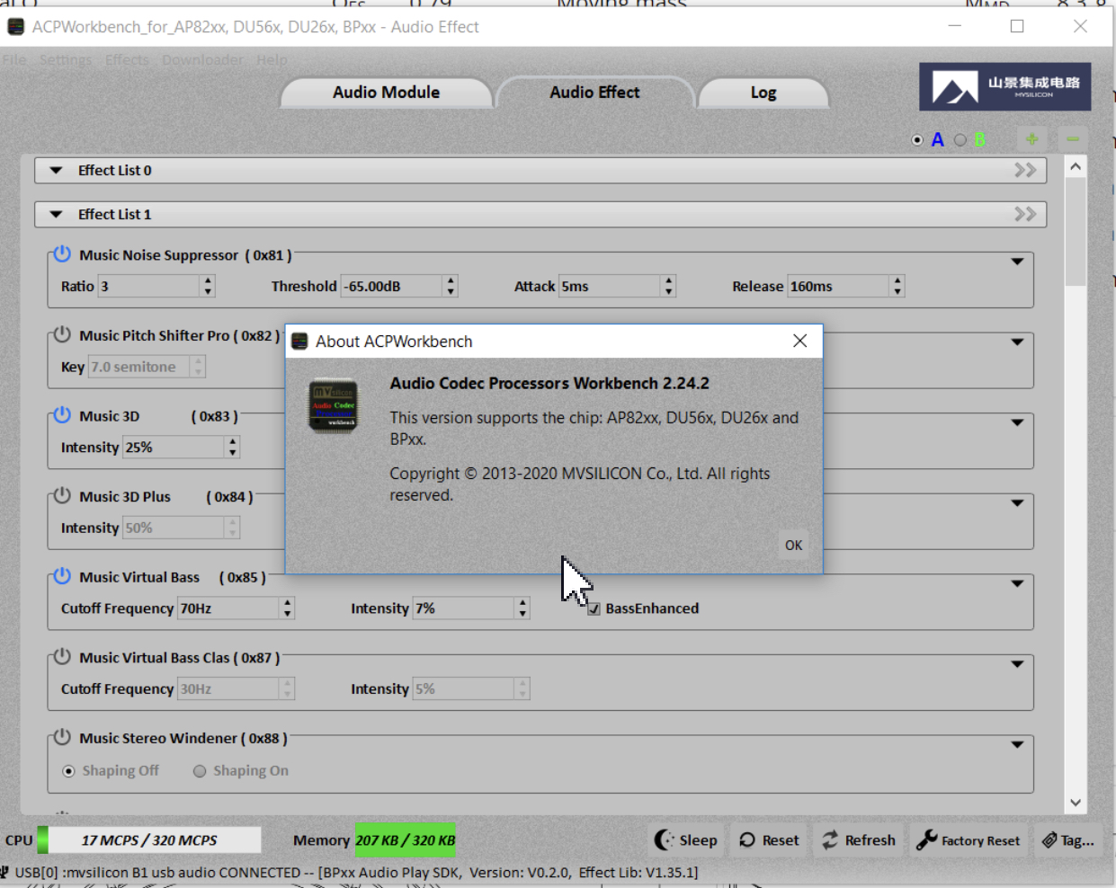
Task: Click OK in the About ACPWorkbench dialog
Action: coord(793,545)
